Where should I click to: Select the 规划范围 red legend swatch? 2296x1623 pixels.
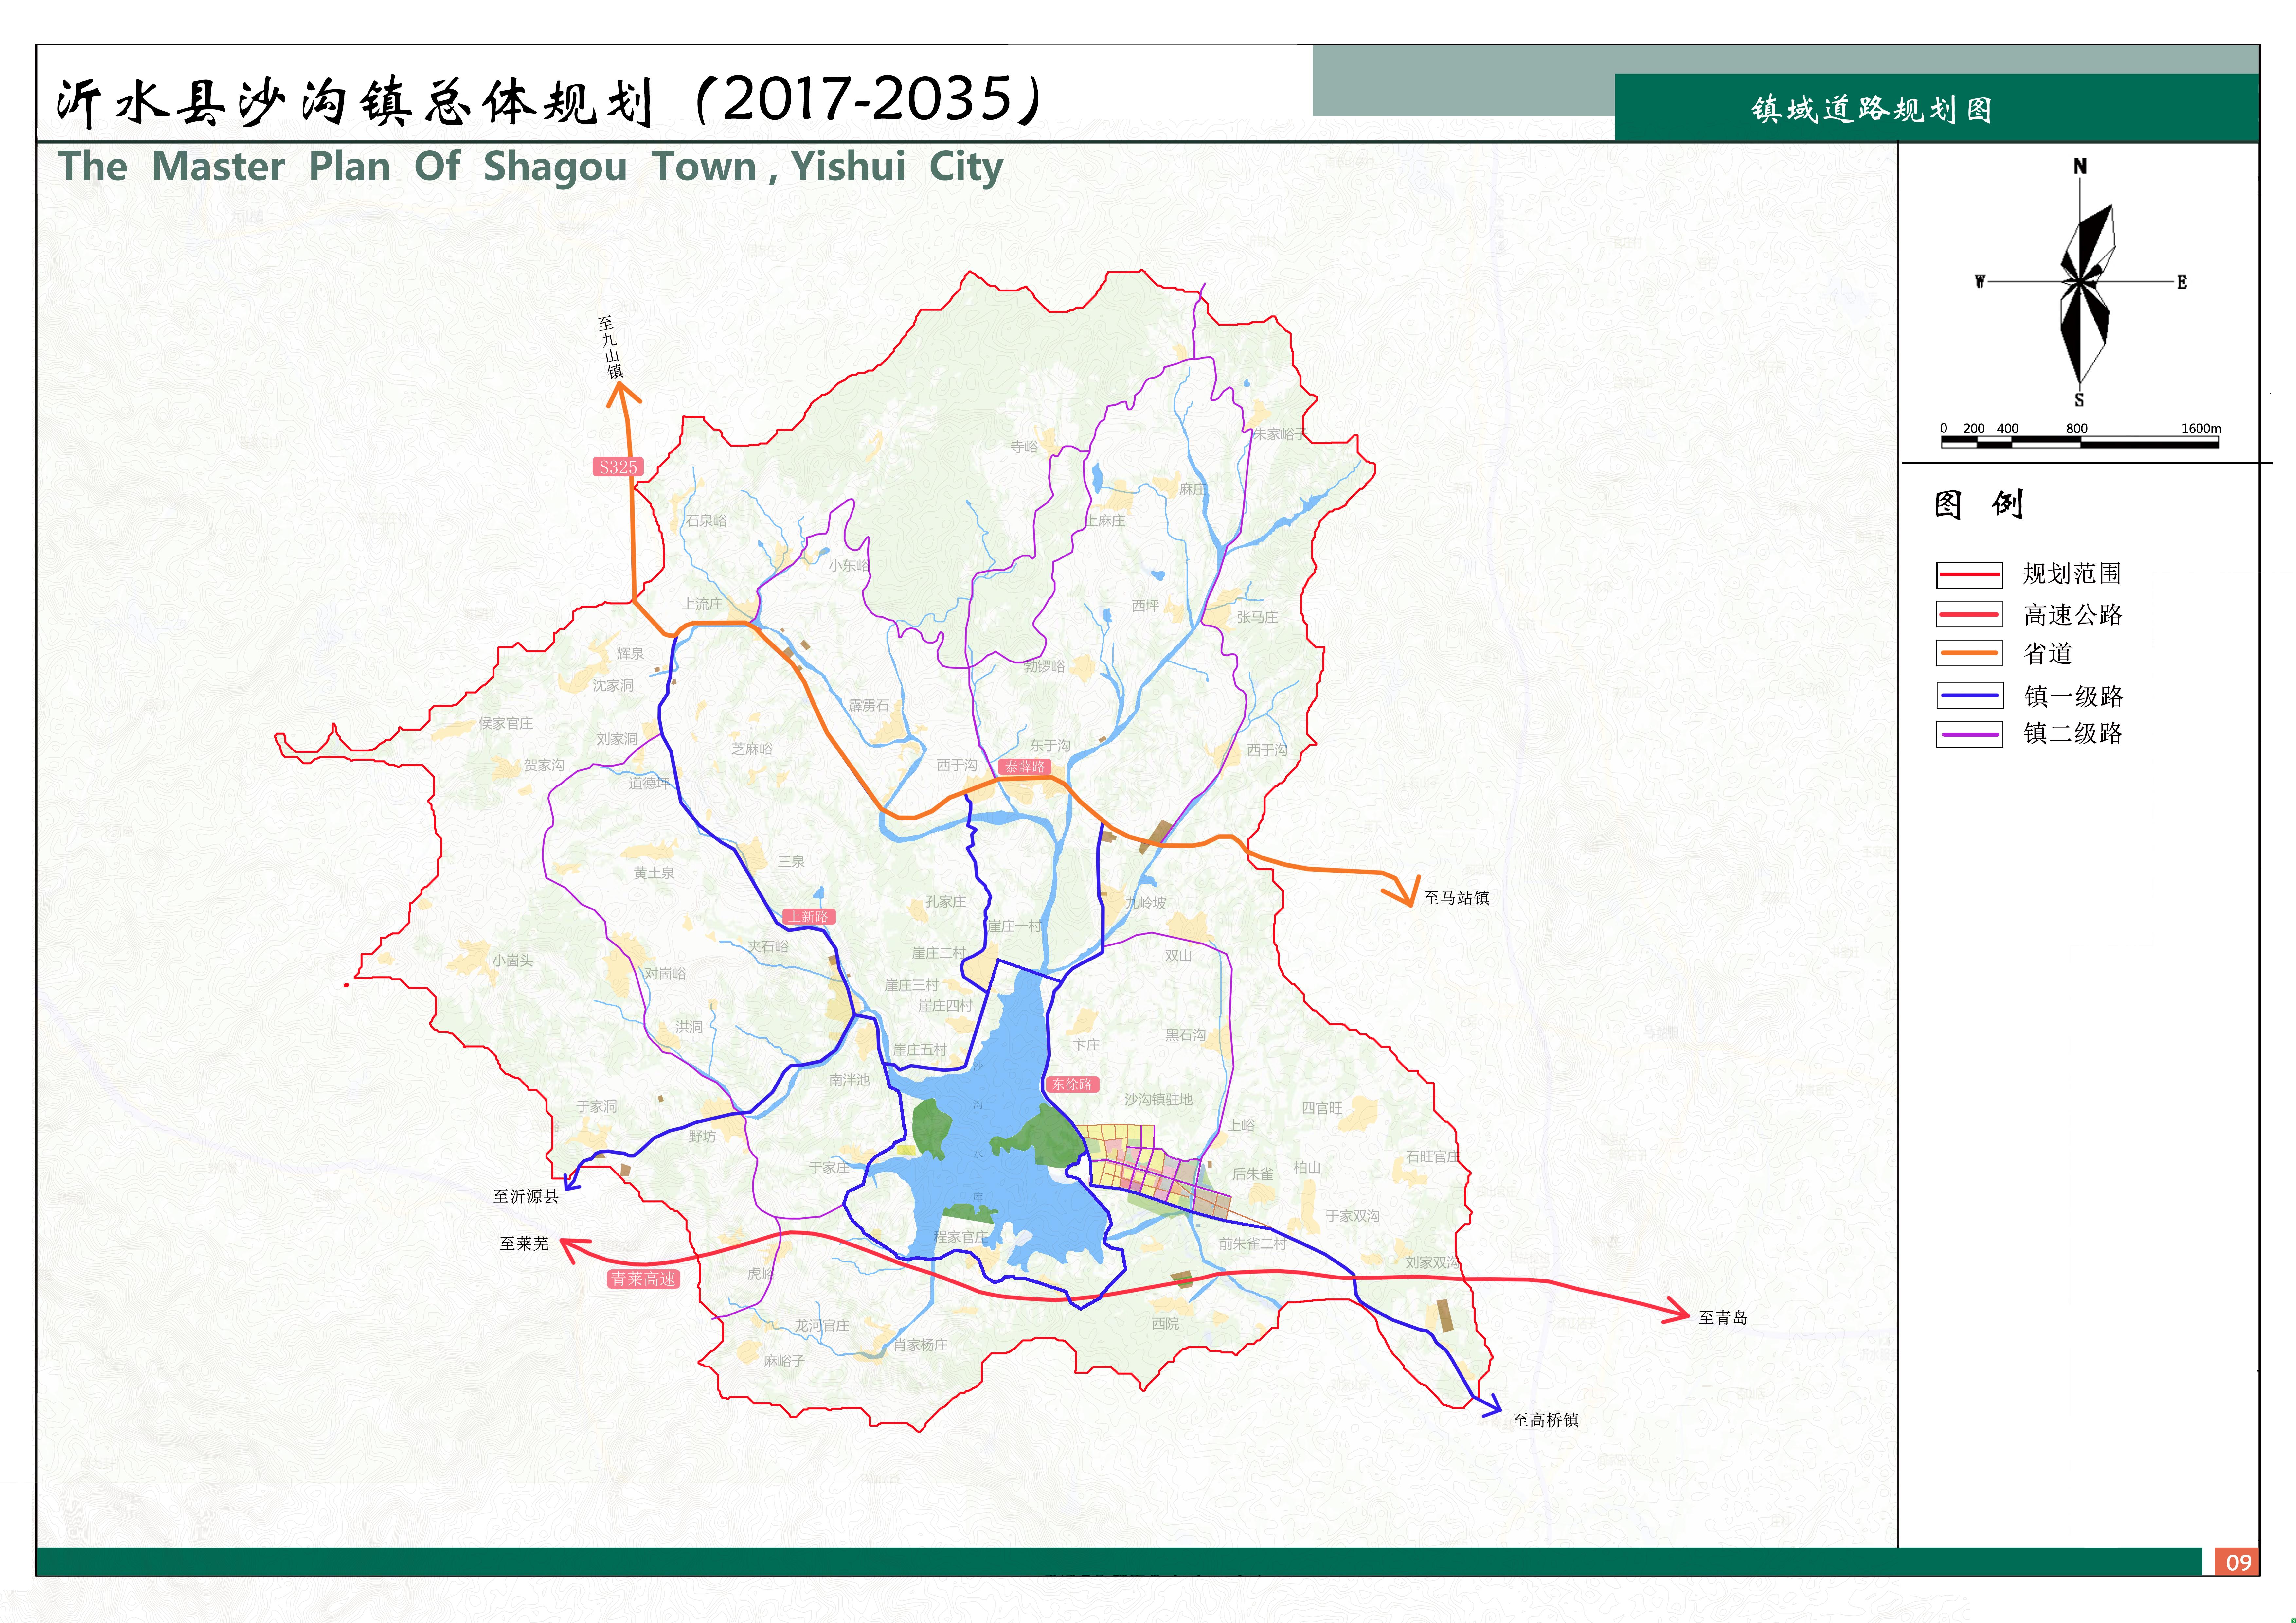1969,575
